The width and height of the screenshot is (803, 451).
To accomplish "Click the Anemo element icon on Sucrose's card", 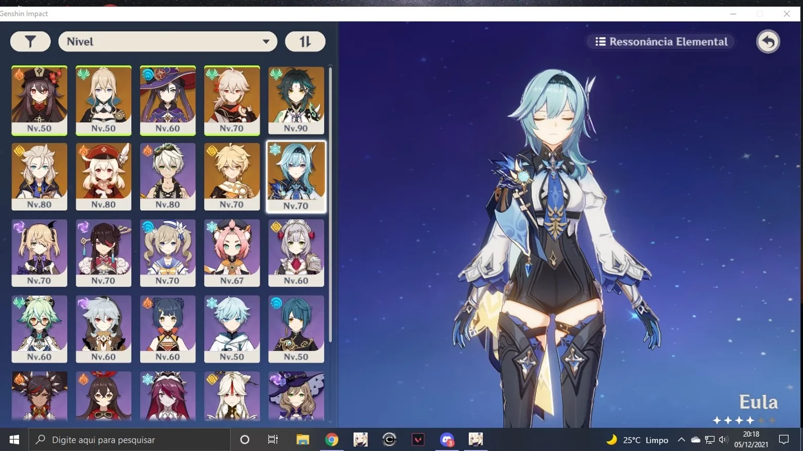I will click(19, 302).
